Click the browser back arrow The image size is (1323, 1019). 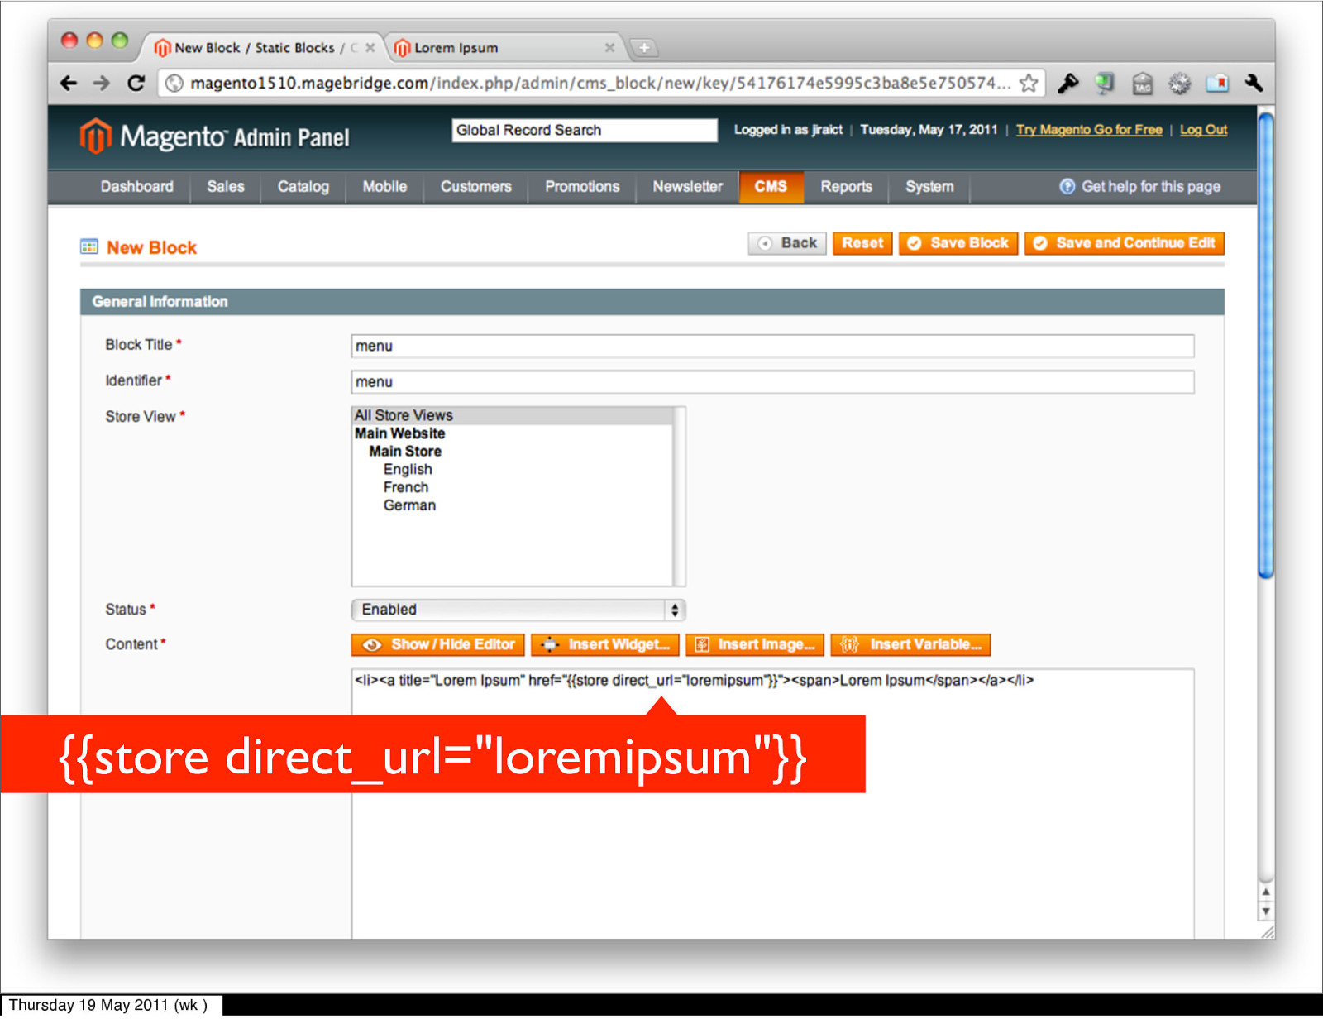pyautogui.click(x=69, y=83)
